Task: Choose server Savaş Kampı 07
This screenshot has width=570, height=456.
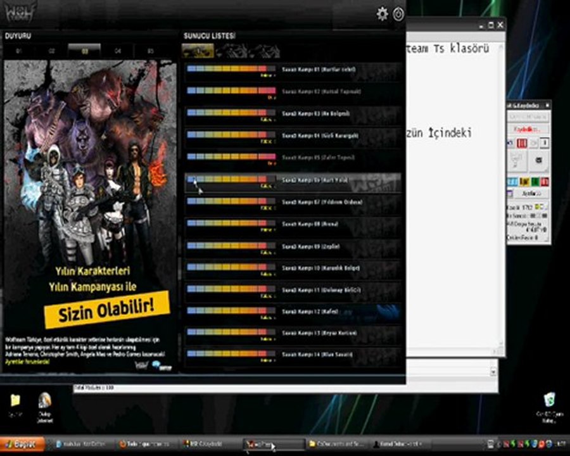Action: tap(294, 204)
